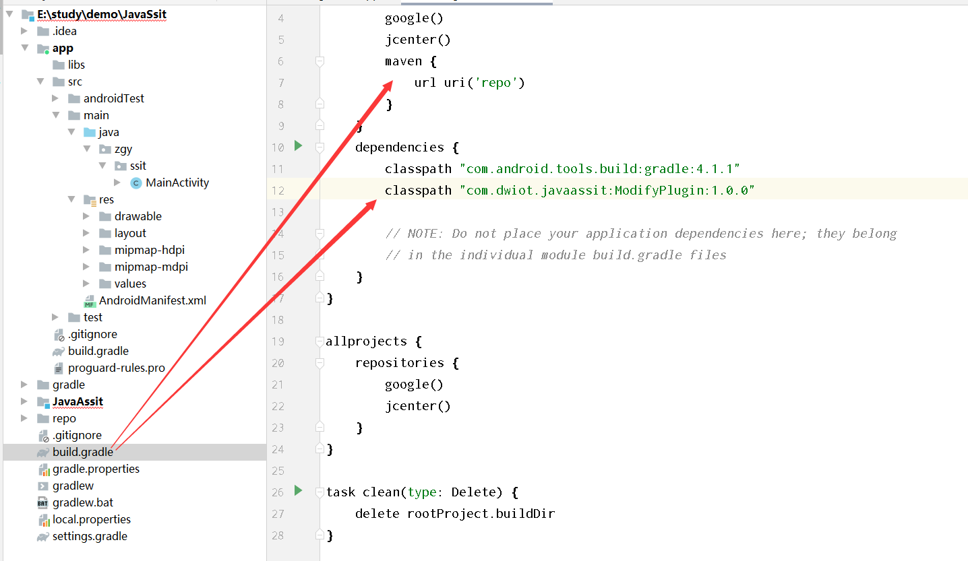Collapse the main folder arrow
Screen dimensions: 968x561
[x=56, y=115]
